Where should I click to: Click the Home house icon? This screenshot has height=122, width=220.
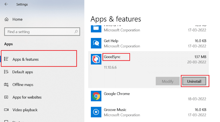point(6,19)
